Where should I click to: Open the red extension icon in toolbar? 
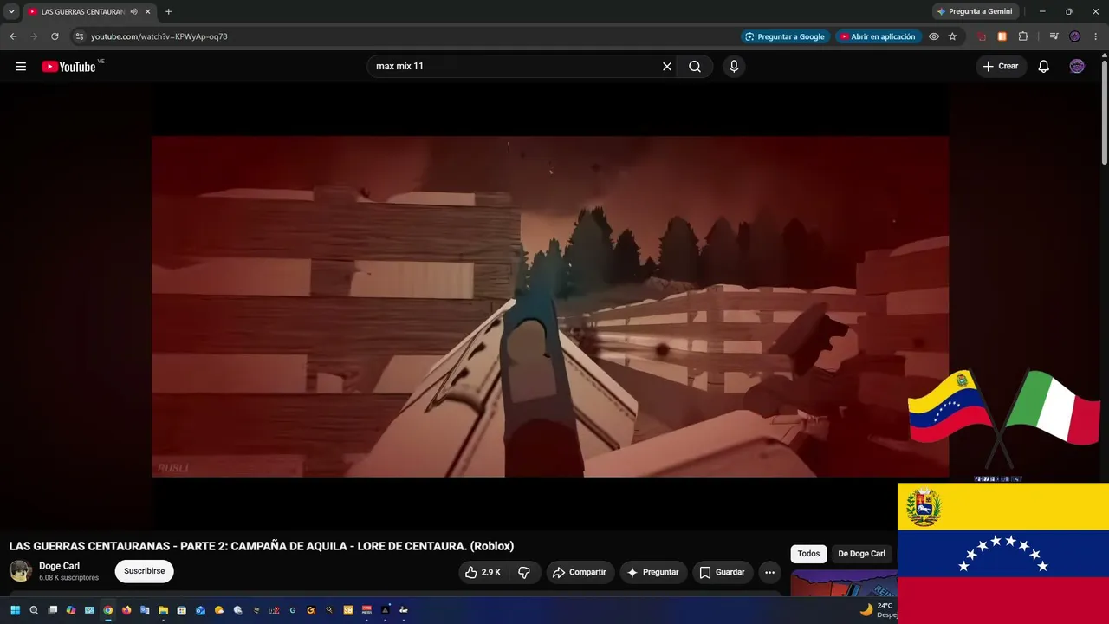[x=982, y=36]
